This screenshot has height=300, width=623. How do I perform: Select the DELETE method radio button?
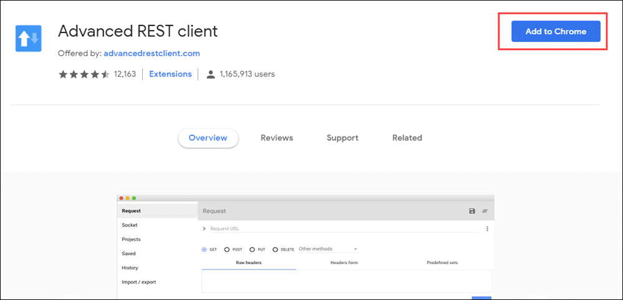(275, 249)
